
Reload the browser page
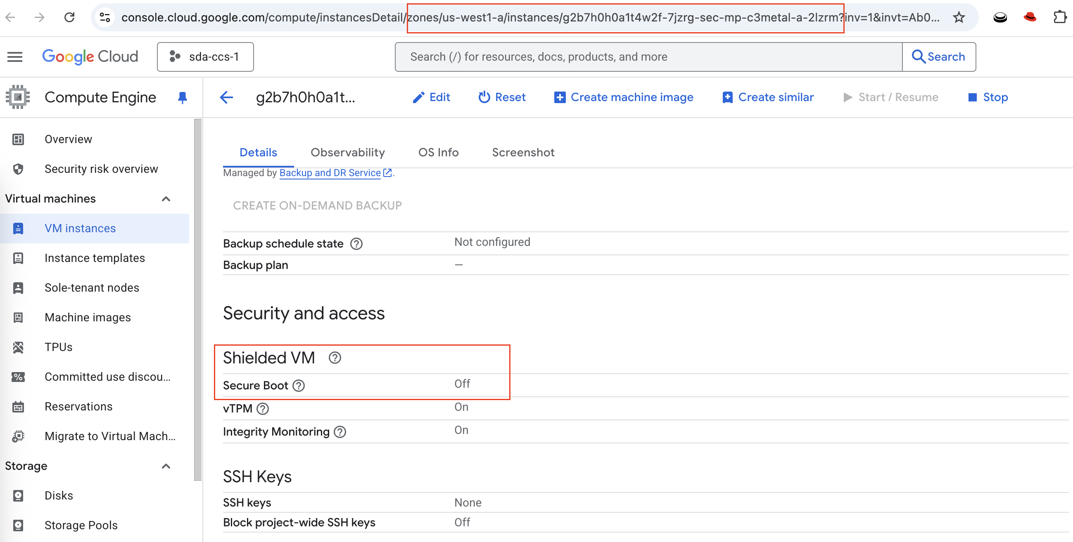pos(69,17)
